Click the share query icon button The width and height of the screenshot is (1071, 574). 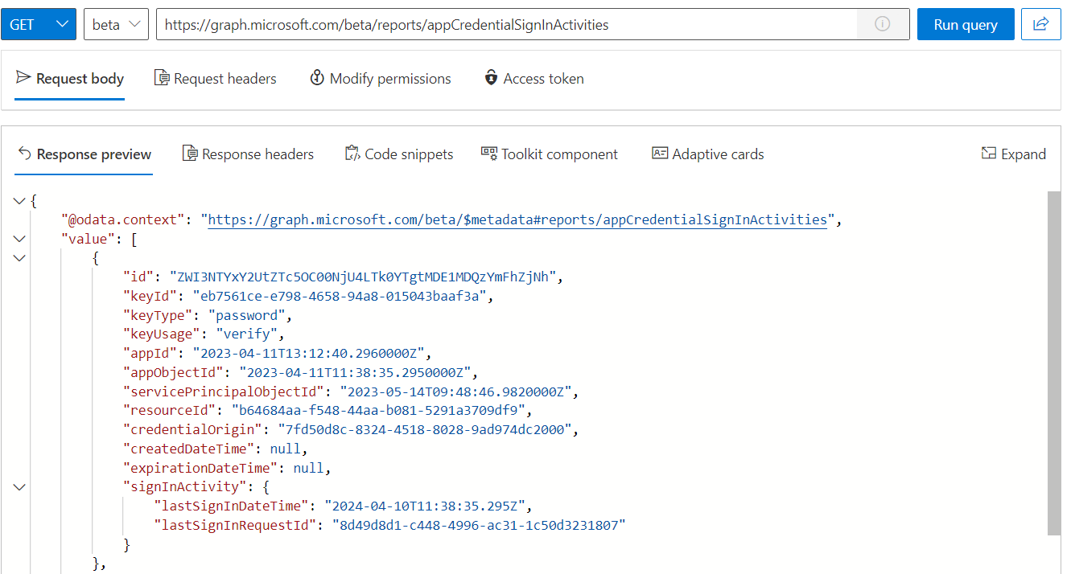[1041, 24]
